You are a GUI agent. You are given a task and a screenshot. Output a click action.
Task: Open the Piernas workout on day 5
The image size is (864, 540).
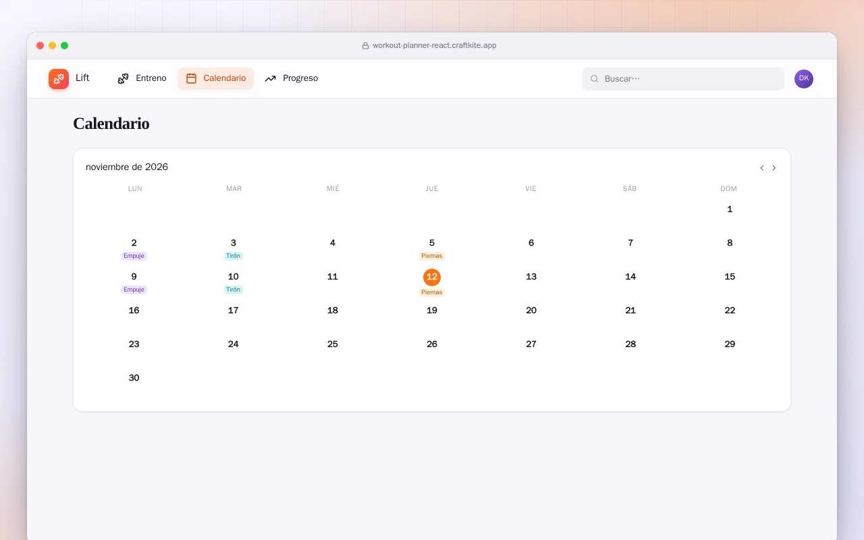click(x=432, y=256)
